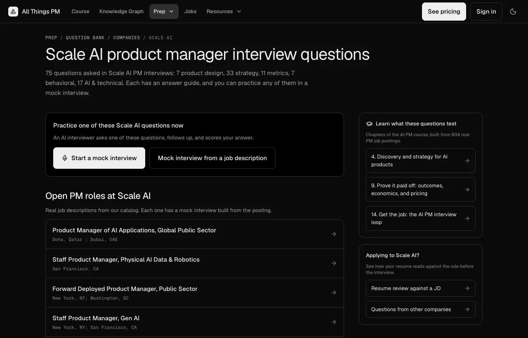Screen dimensions: 528x338
Task: Click arrow on Staff Product Manager, Physical AI row
Action: [x=334, y=263]
